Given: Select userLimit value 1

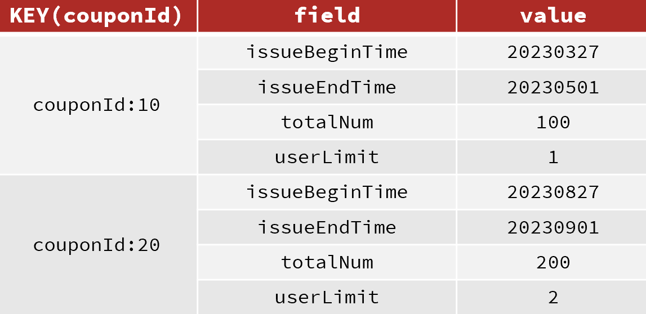Looking at the screenshot, I should click(x=553, y=157).
